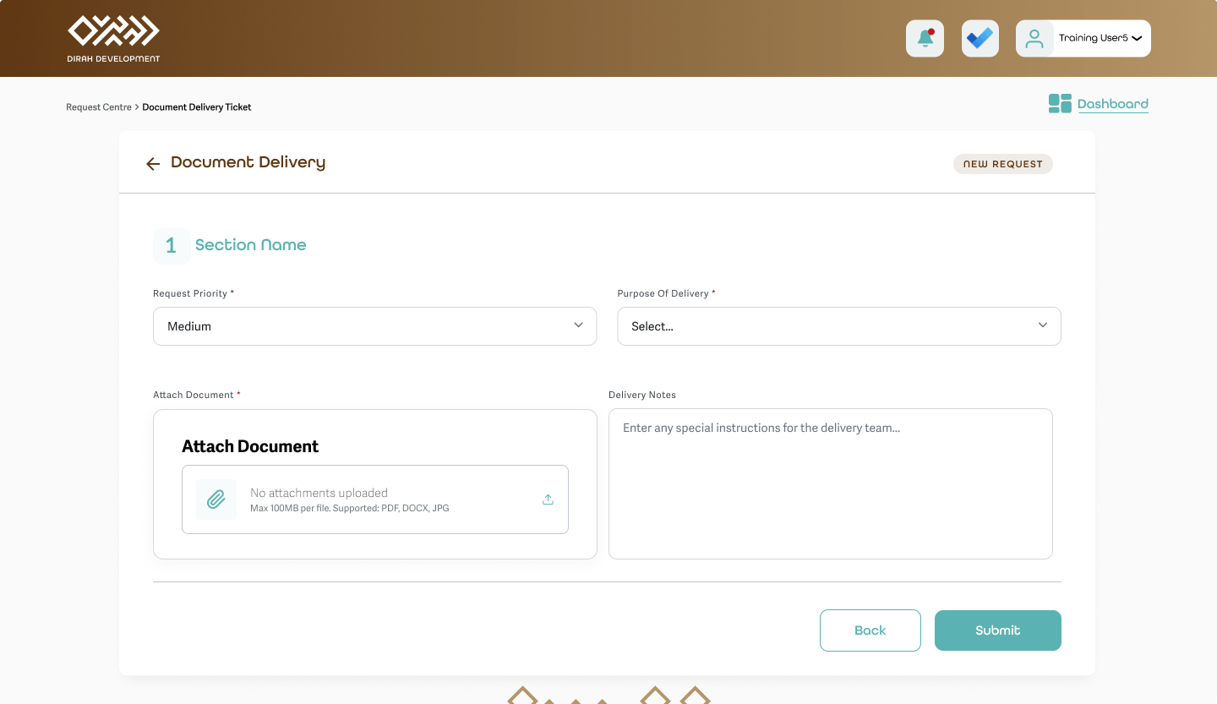Click the New Request status badge
Image resolution: width=1217 pixels, height=704 pixels.
[x=1003, y=164]
